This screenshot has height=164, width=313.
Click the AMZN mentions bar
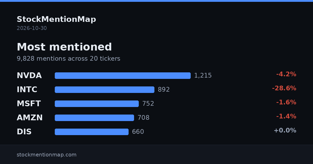click(94, 118)
